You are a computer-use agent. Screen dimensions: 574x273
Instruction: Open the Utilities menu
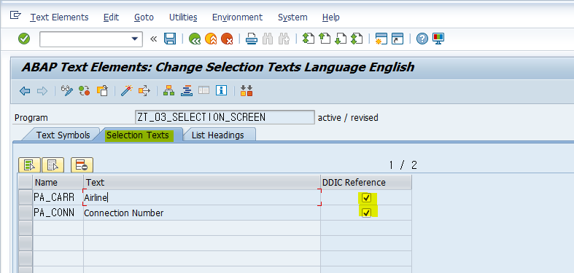point(183,17)
